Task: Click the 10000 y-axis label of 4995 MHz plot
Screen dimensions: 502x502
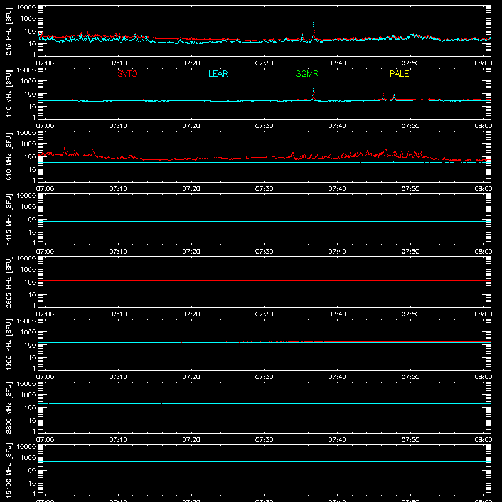Action: (26, 321)
